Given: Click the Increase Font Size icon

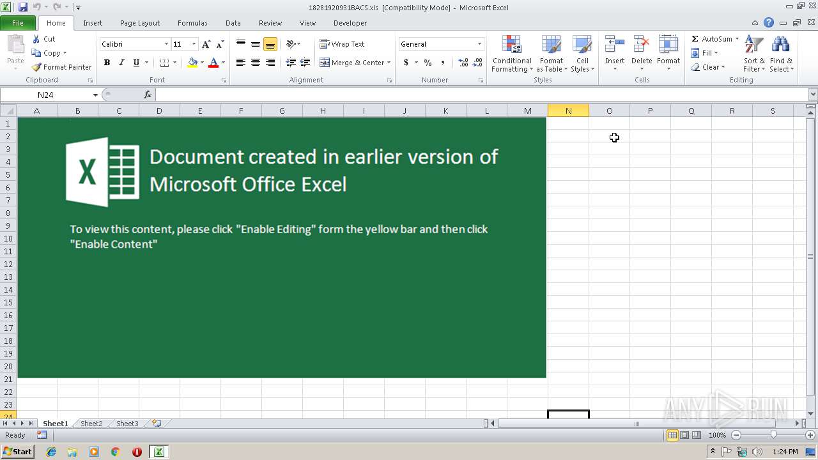Looking at the screenshot, I should (x=206, y=44).
